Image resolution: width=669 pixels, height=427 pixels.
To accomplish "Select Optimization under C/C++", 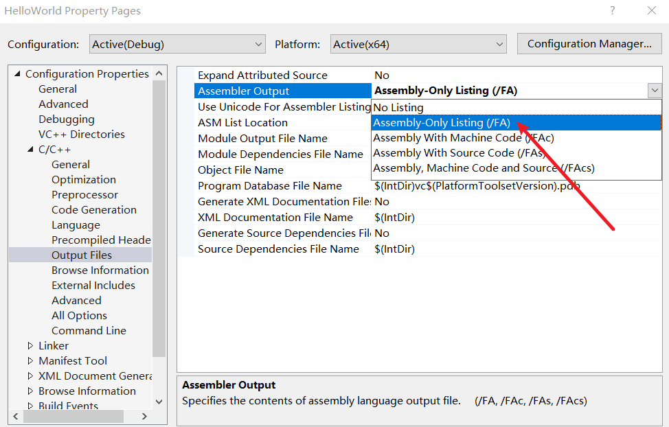I will 84,180.
